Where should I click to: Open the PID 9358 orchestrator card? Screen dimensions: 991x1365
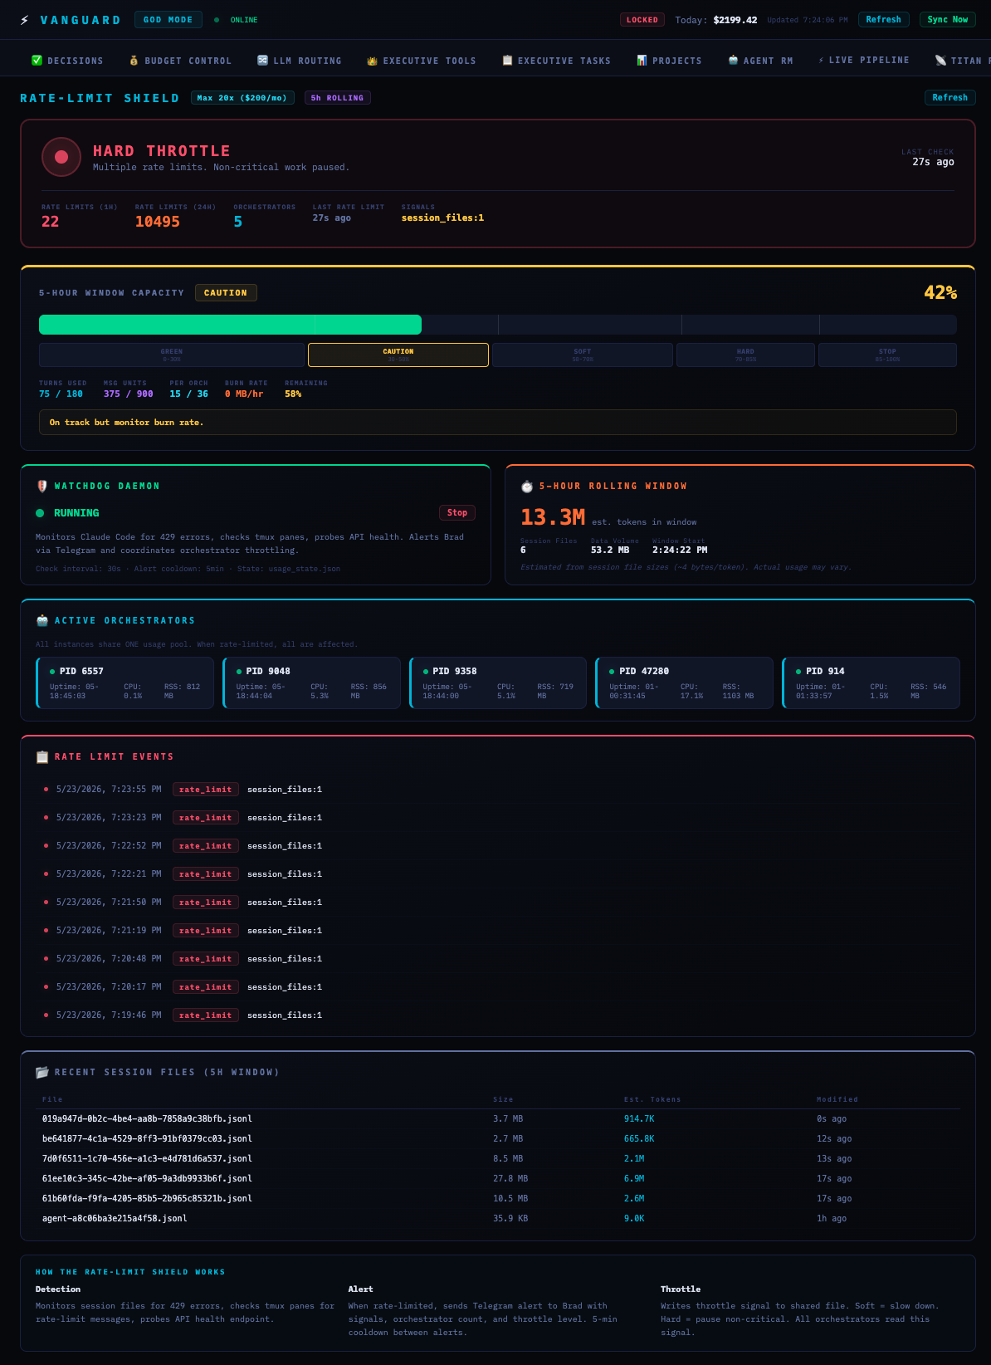click(498, 683)
